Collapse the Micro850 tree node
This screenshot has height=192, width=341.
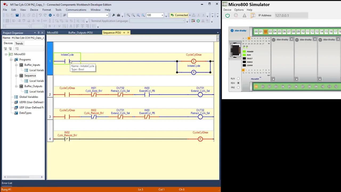pos(6,54)
